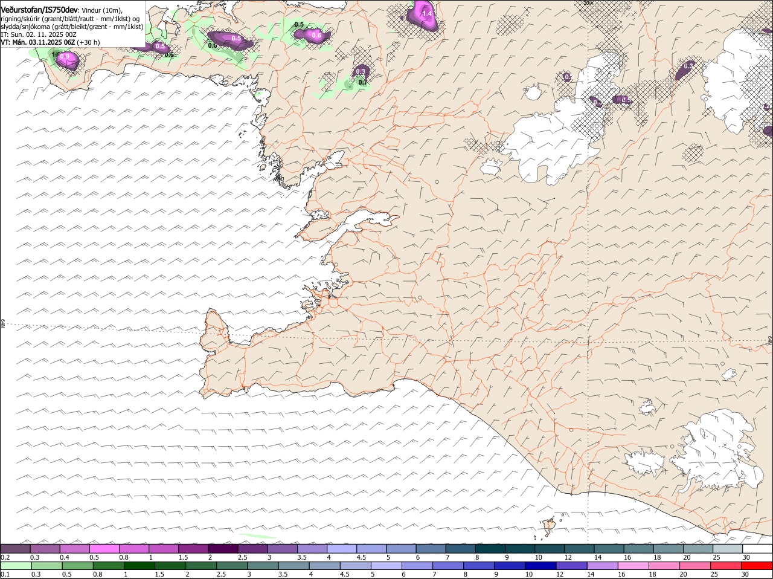
Task: Pick the bottom-row pink swatch between 18 and 20
Action: 665,566
